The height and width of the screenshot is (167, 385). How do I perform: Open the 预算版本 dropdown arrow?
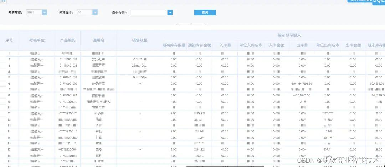click(95, 12)
